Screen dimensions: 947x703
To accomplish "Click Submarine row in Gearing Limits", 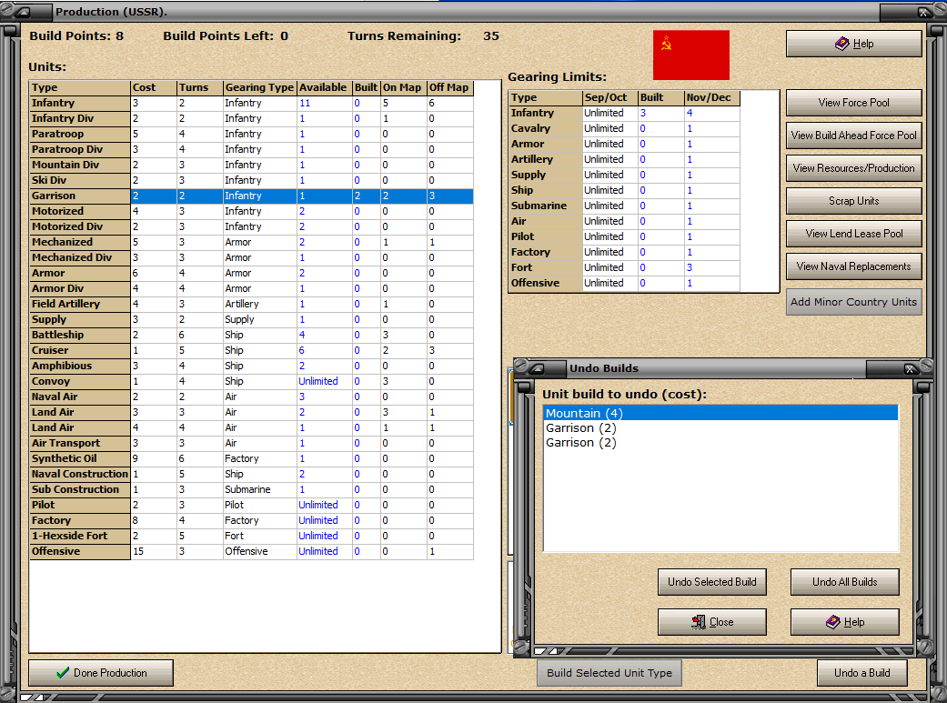I will (x=625, y=206).
